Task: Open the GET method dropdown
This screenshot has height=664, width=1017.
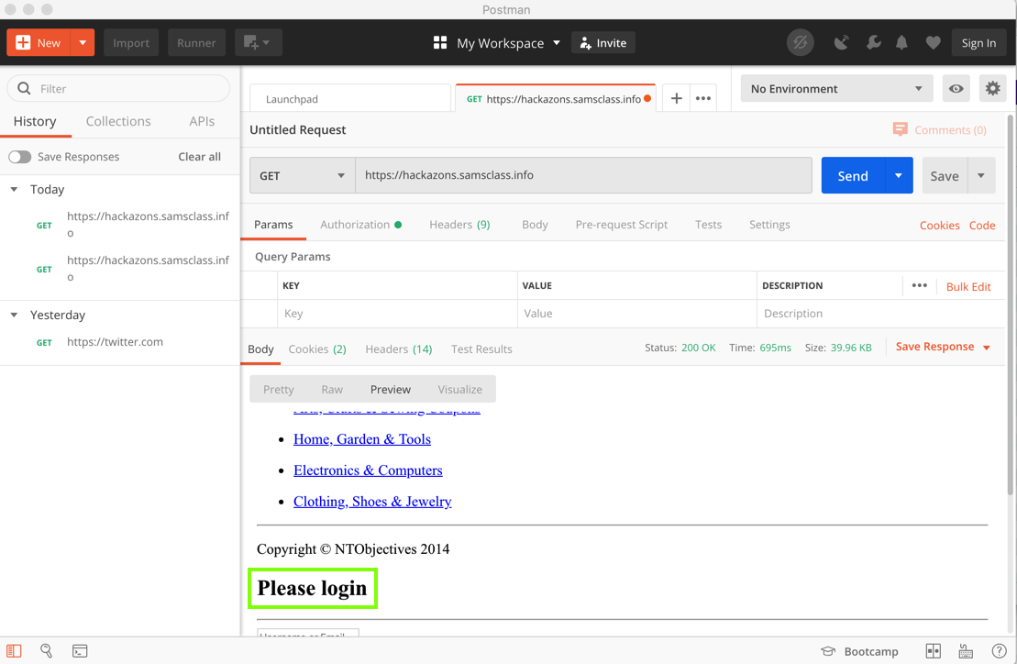Action: tap(302, 175)
